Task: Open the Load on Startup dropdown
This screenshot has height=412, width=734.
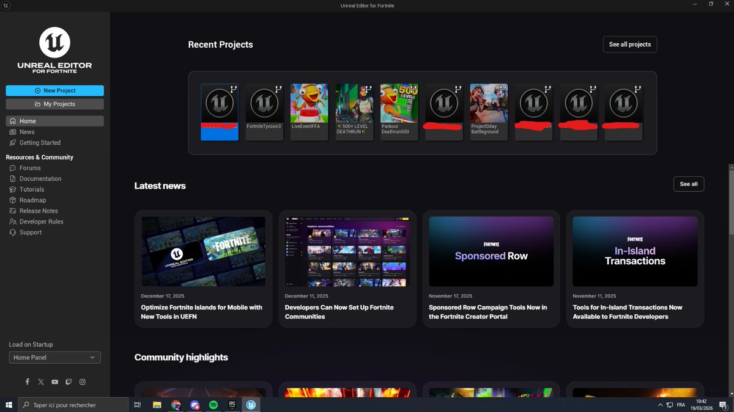Action: (x=55, y=358)
